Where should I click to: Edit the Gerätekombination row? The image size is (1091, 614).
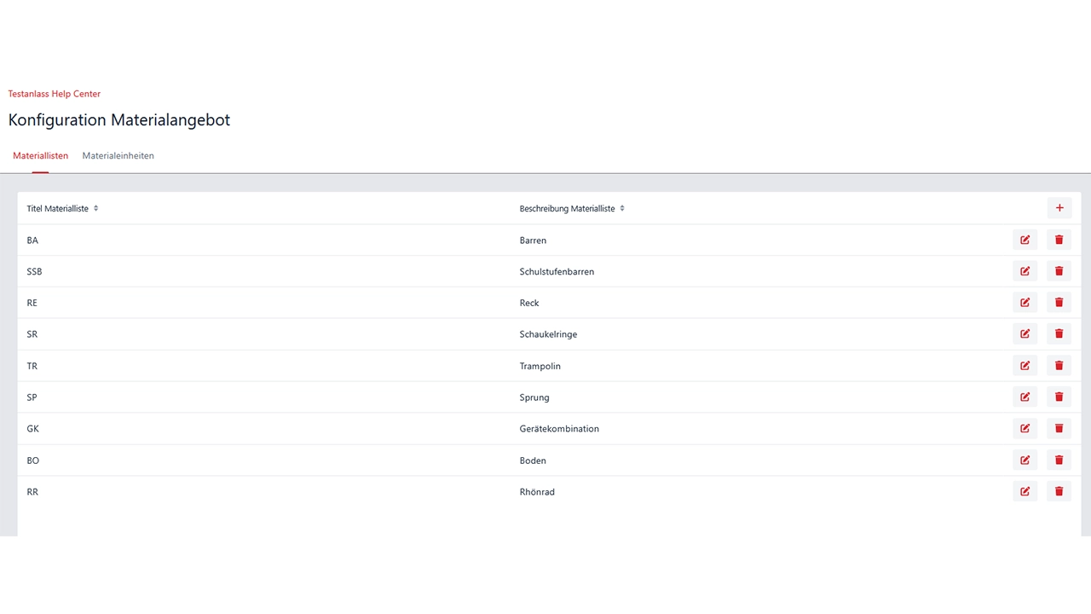point(1025,429)
